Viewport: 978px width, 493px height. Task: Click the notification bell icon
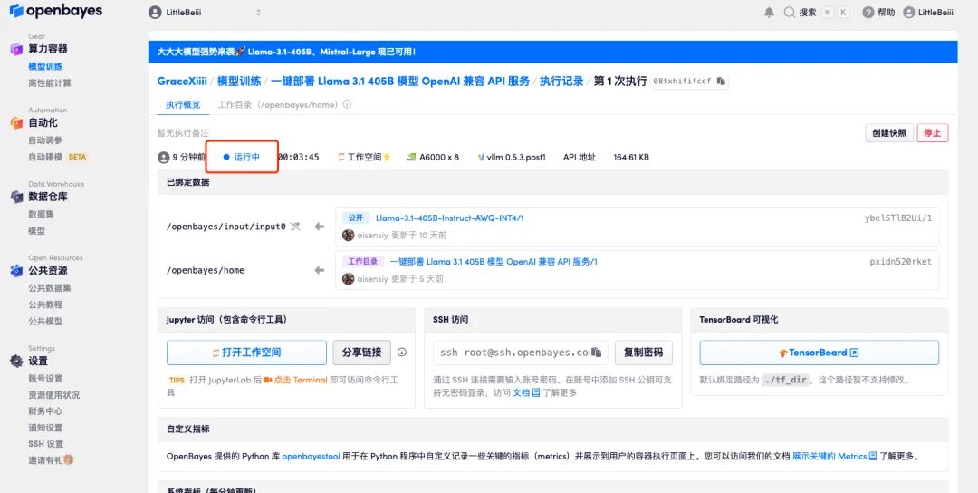point(769,13)
